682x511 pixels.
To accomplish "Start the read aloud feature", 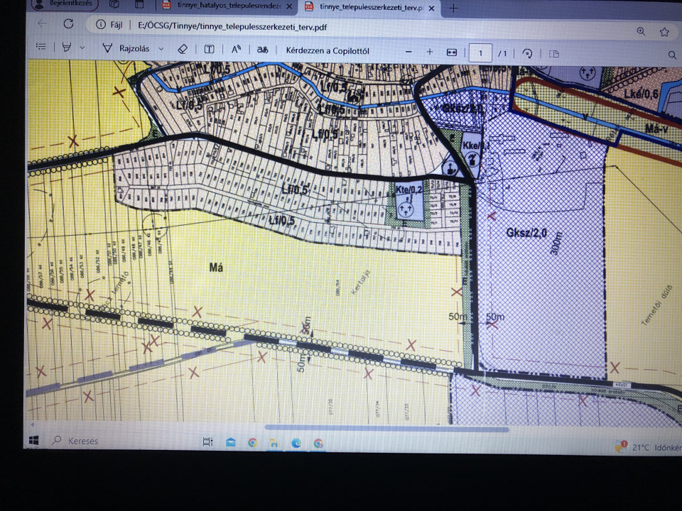I will pos(237,50).
